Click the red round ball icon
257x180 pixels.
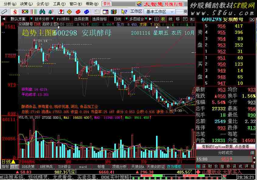[78, 12]
